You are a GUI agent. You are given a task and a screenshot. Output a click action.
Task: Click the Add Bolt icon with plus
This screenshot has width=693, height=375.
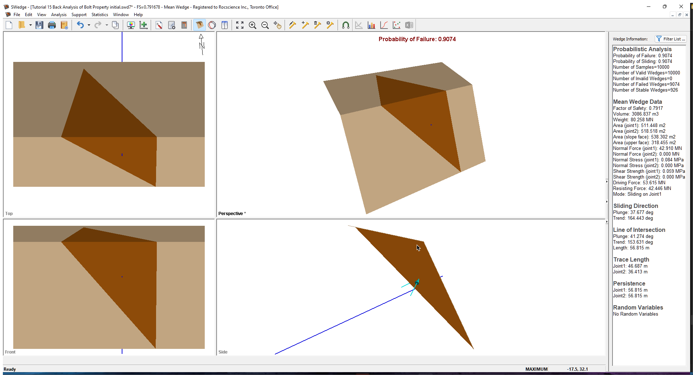click(305, 25)
